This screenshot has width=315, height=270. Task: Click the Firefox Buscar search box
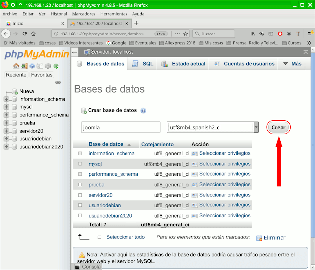pos(214,34)
